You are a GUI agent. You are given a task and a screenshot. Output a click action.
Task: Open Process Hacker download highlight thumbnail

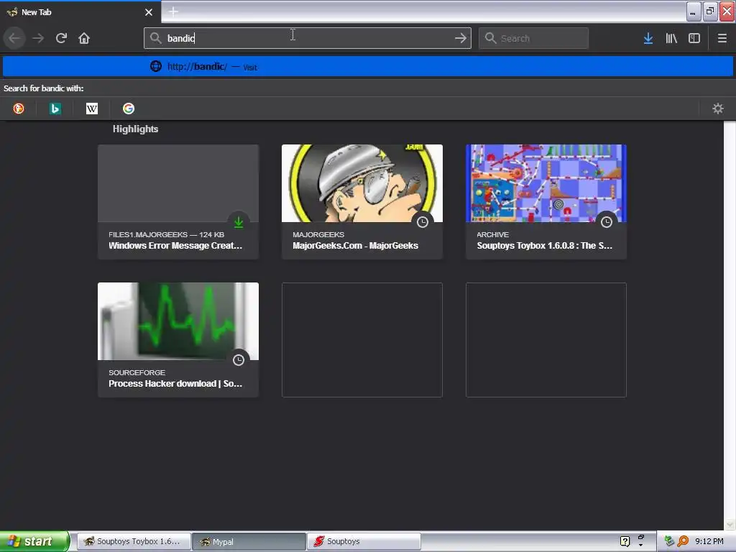coord(178,321)
